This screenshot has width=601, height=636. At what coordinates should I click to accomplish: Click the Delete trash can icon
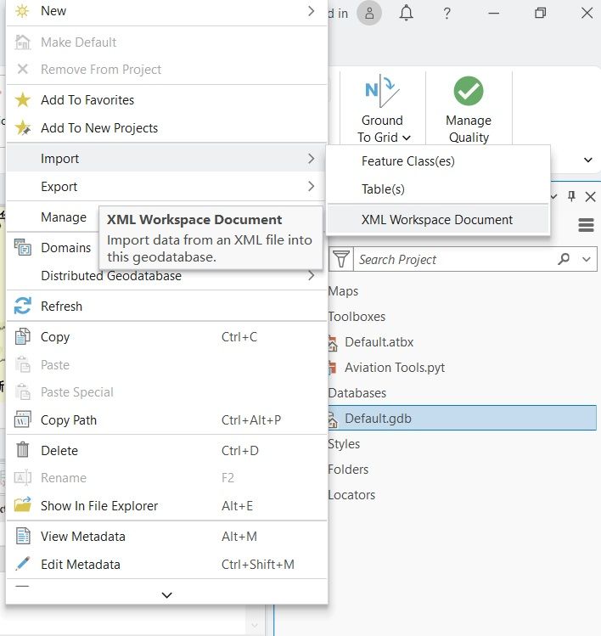pos(23,451)
